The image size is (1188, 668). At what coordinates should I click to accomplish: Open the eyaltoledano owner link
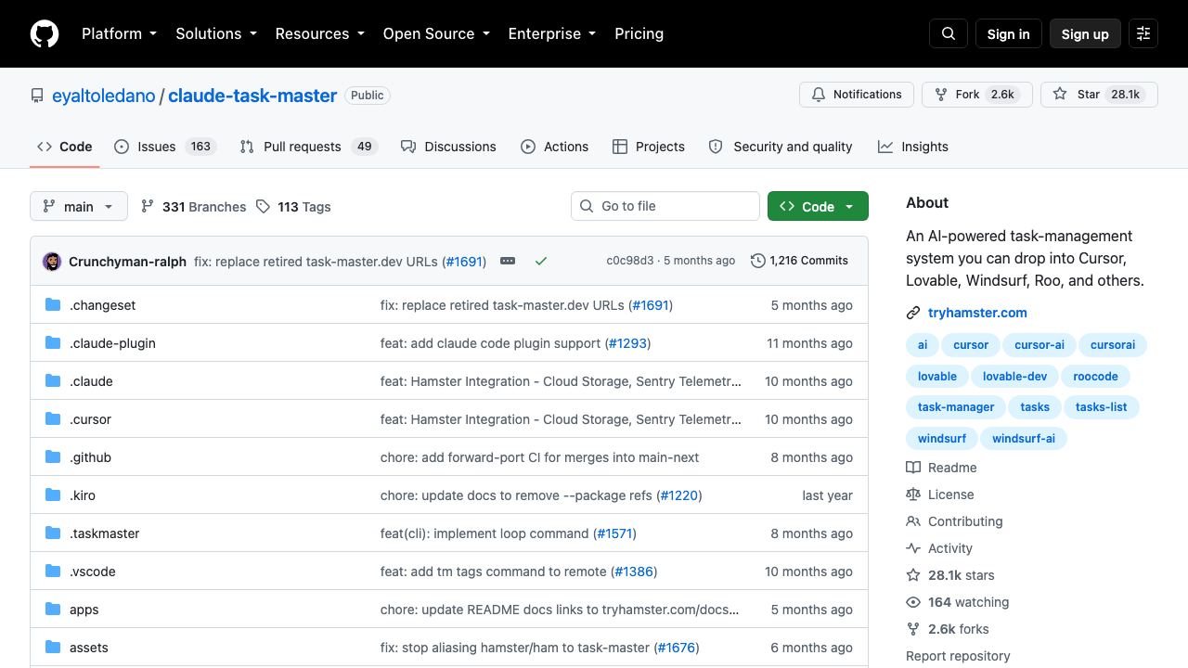tap(104, 96)
